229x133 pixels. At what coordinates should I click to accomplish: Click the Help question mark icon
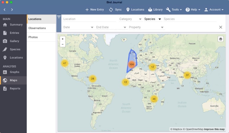[188, 10]
